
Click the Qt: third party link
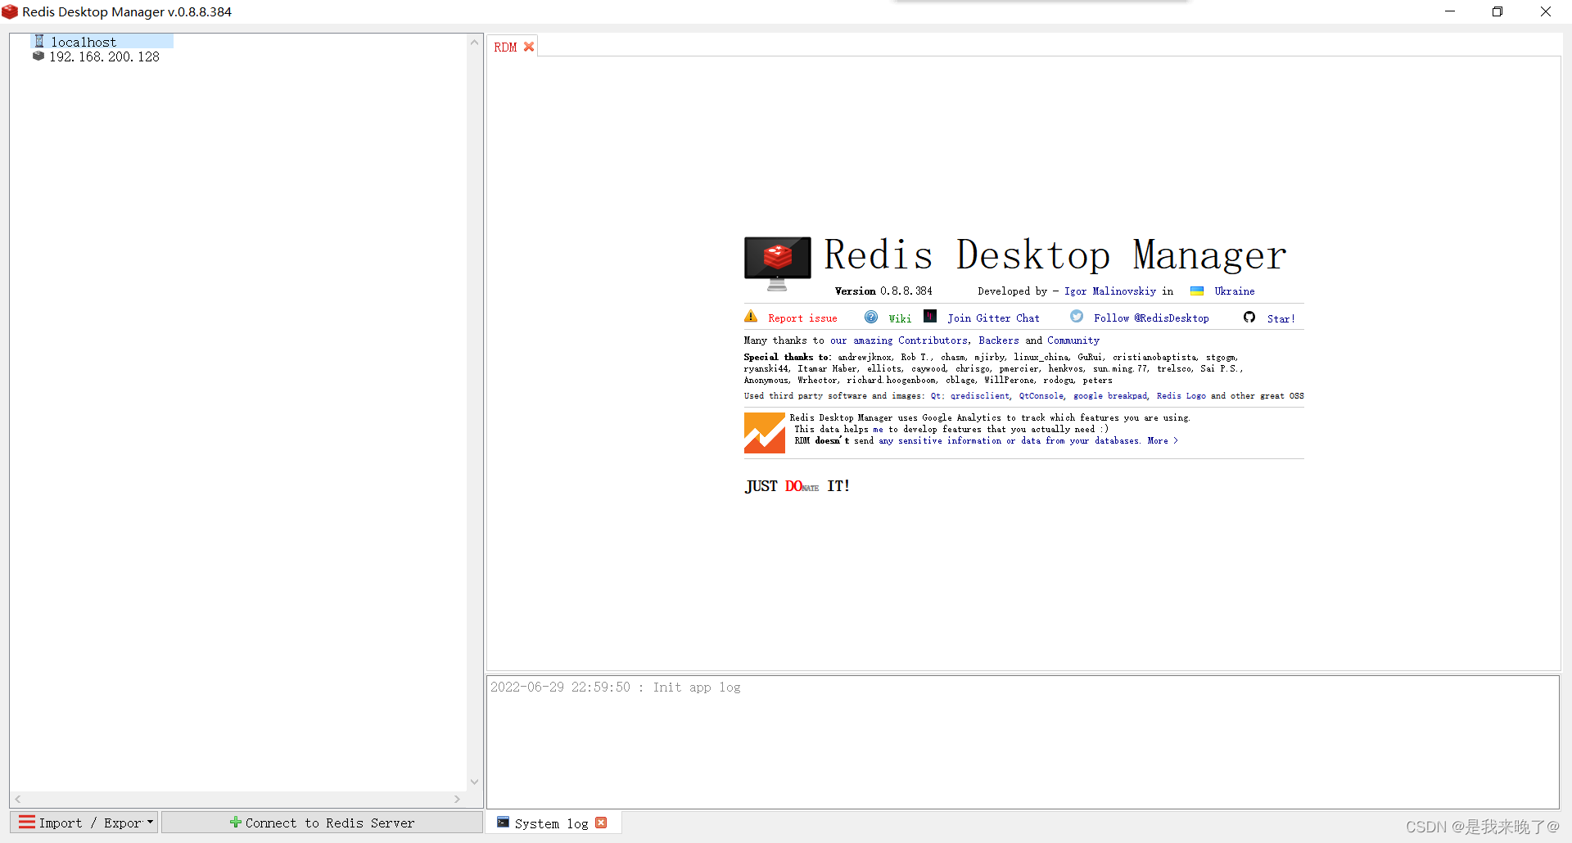click(937, 396)
